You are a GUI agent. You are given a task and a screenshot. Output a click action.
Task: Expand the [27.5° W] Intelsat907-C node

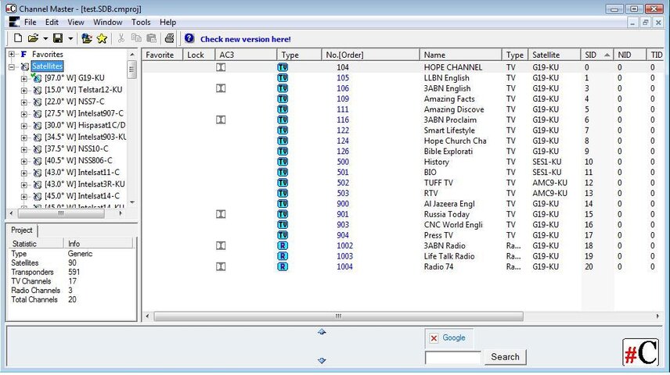point(24,114)
